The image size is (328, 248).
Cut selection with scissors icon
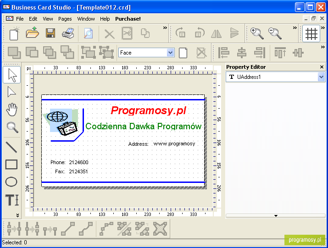(127, 33)
